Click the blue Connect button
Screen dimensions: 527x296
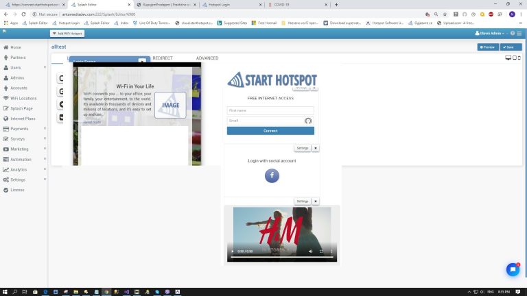270,131
